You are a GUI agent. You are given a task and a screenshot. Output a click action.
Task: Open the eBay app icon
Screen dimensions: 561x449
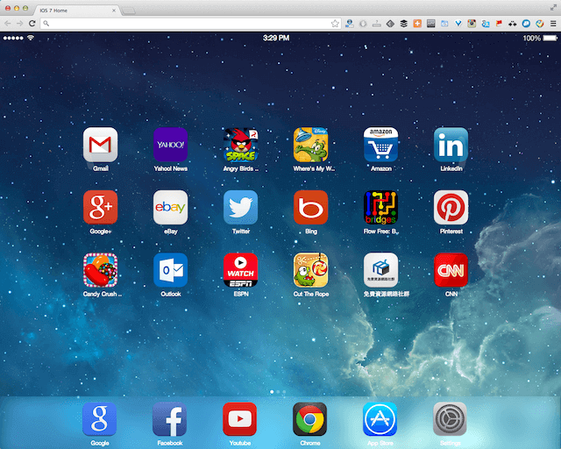tap(170, 207)
